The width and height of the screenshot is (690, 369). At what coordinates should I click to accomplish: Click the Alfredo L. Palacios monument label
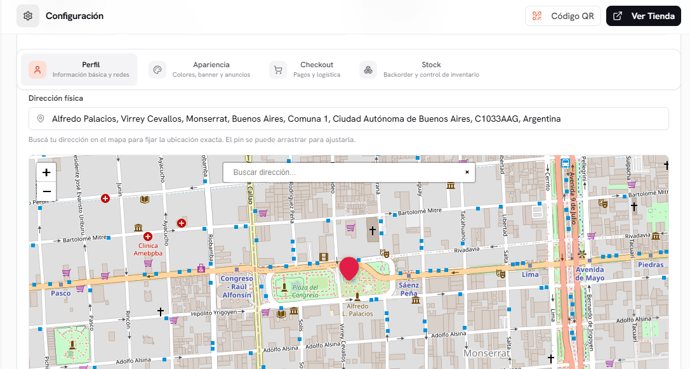point(358,309)
